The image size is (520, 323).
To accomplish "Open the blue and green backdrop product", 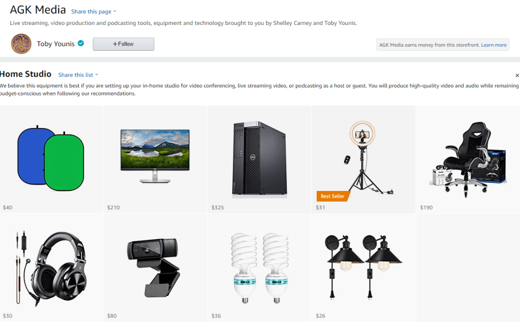I will (51, 158).
